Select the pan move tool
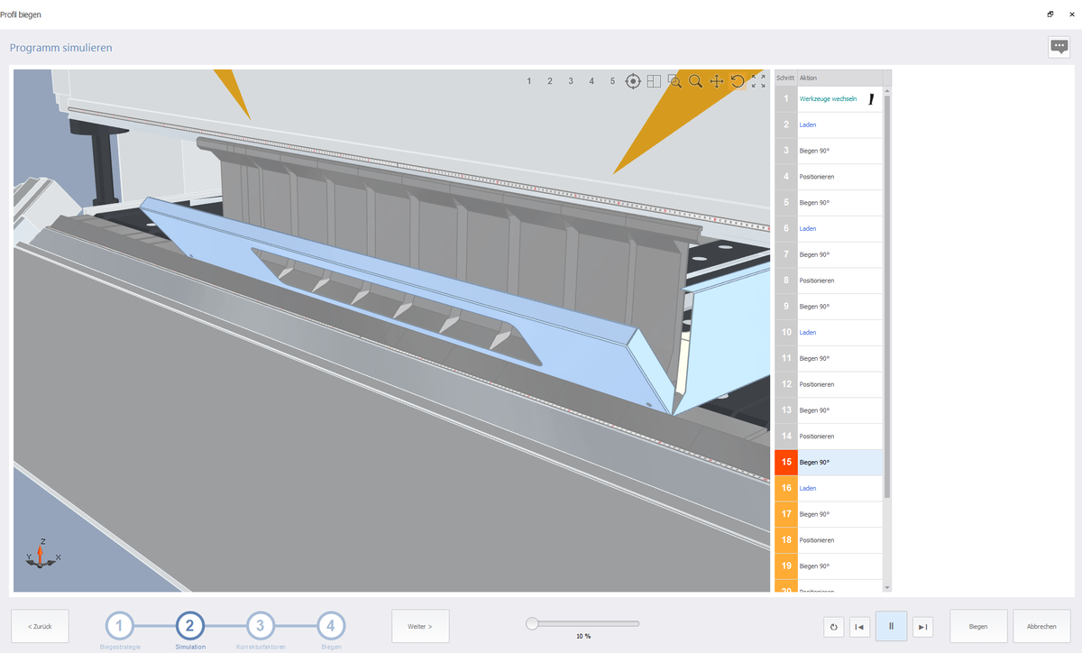The image size is (1082, 653). point(717,81)
